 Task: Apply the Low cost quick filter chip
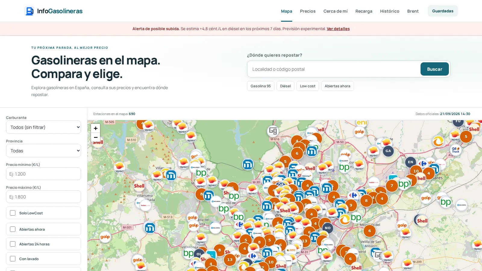tap(308, 86)
